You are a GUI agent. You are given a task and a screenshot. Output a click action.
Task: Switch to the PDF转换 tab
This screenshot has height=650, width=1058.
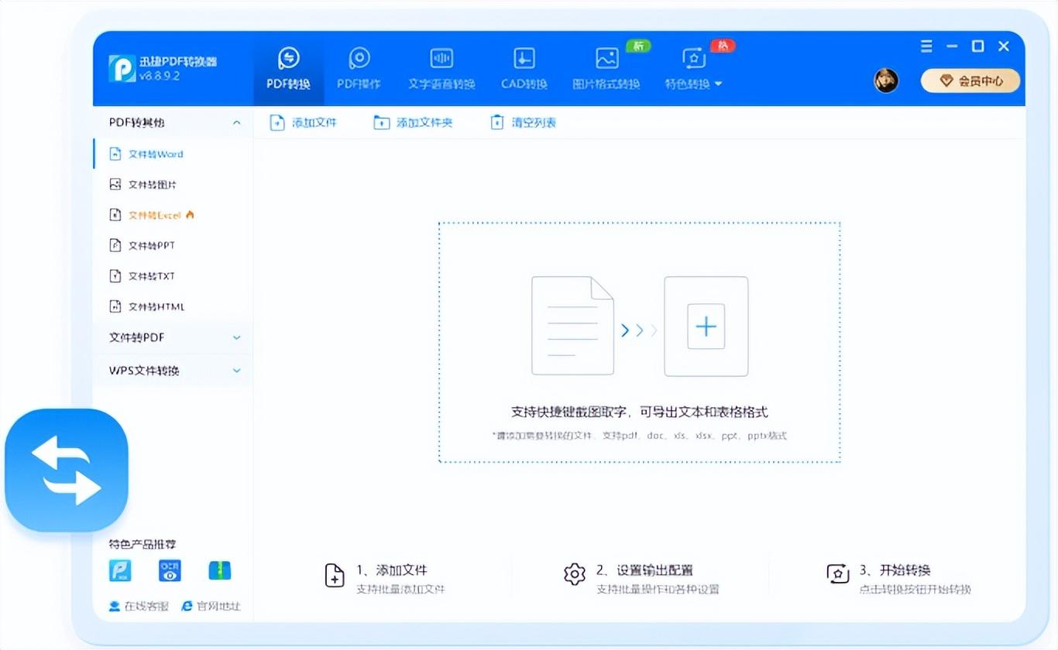tap(288, 69)
